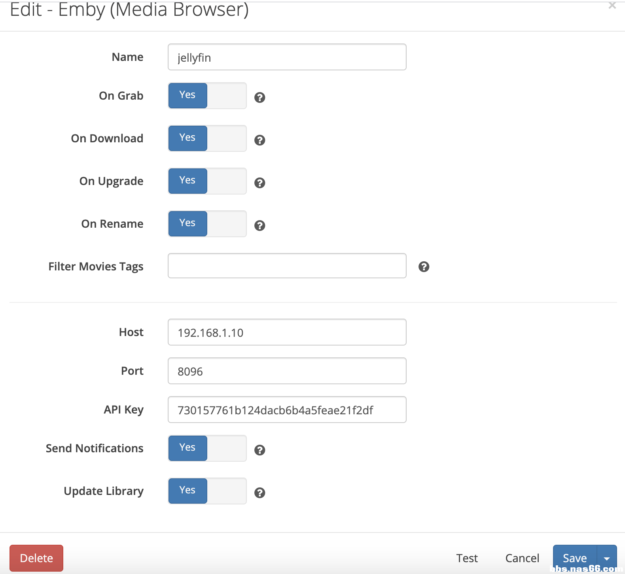This screenshot has width=625, height=574.
Task: Click the Test button
Action: pos(467,558)
